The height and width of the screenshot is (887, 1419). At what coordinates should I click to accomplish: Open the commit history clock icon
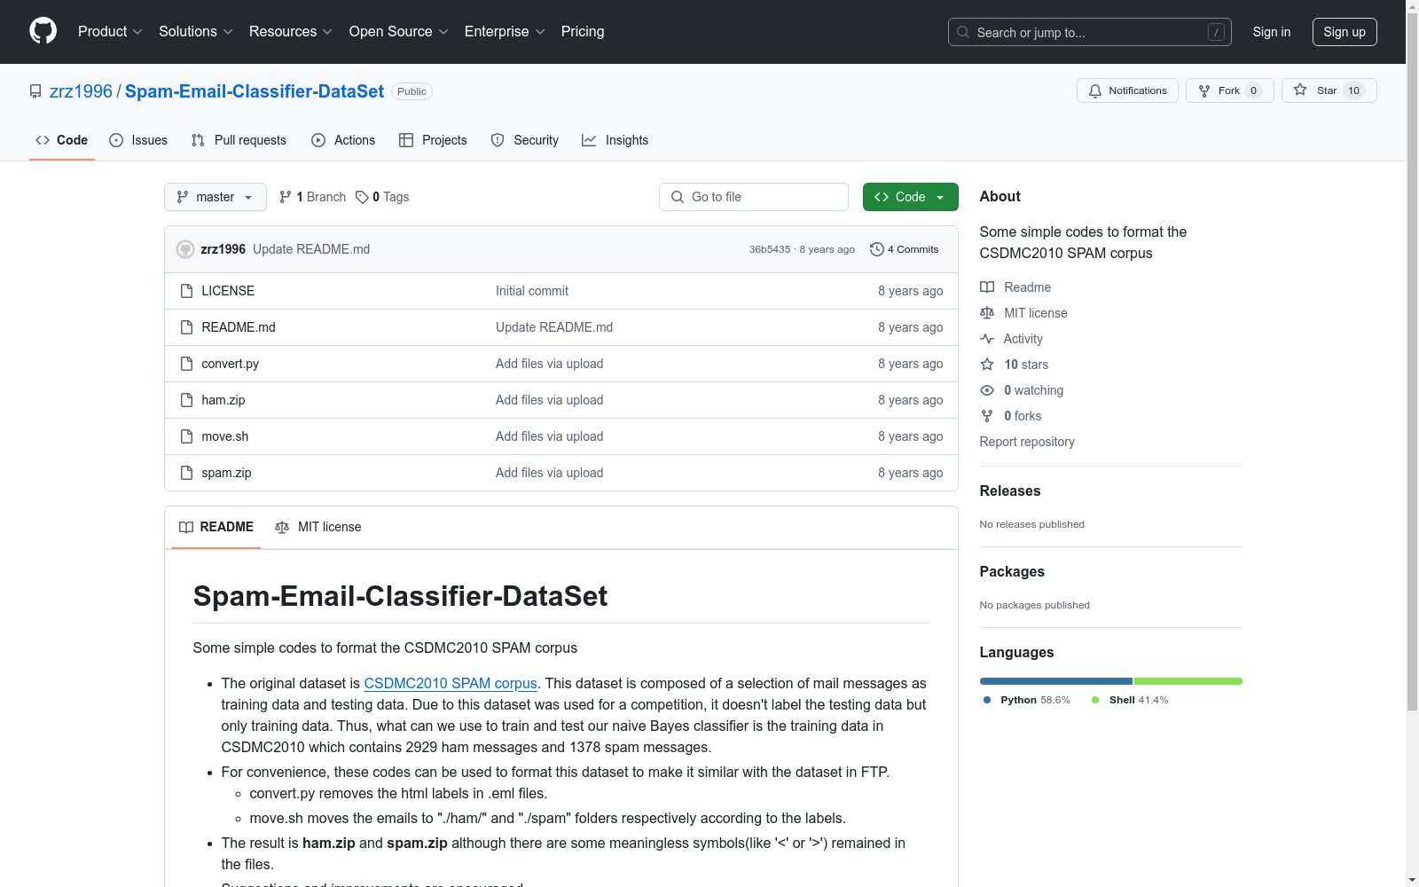point(877,249)
